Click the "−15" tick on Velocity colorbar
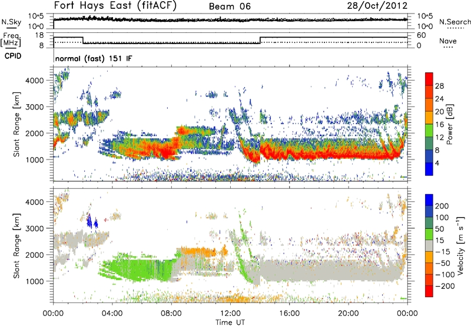The height and width of the screenshot is (326, 471). (443, 252)
